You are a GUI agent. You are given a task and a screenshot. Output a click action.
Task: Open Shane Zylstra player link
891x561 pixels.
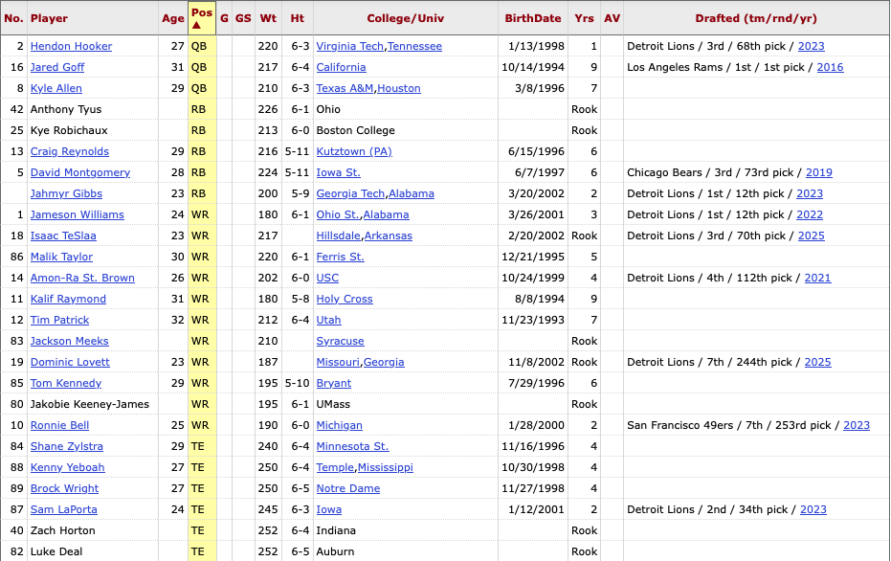click(x=66, y=445)
